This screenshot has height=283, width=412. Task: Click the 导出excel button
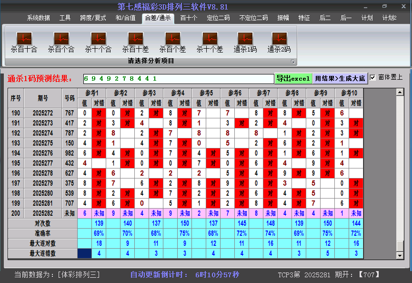[x=293, y=78]
